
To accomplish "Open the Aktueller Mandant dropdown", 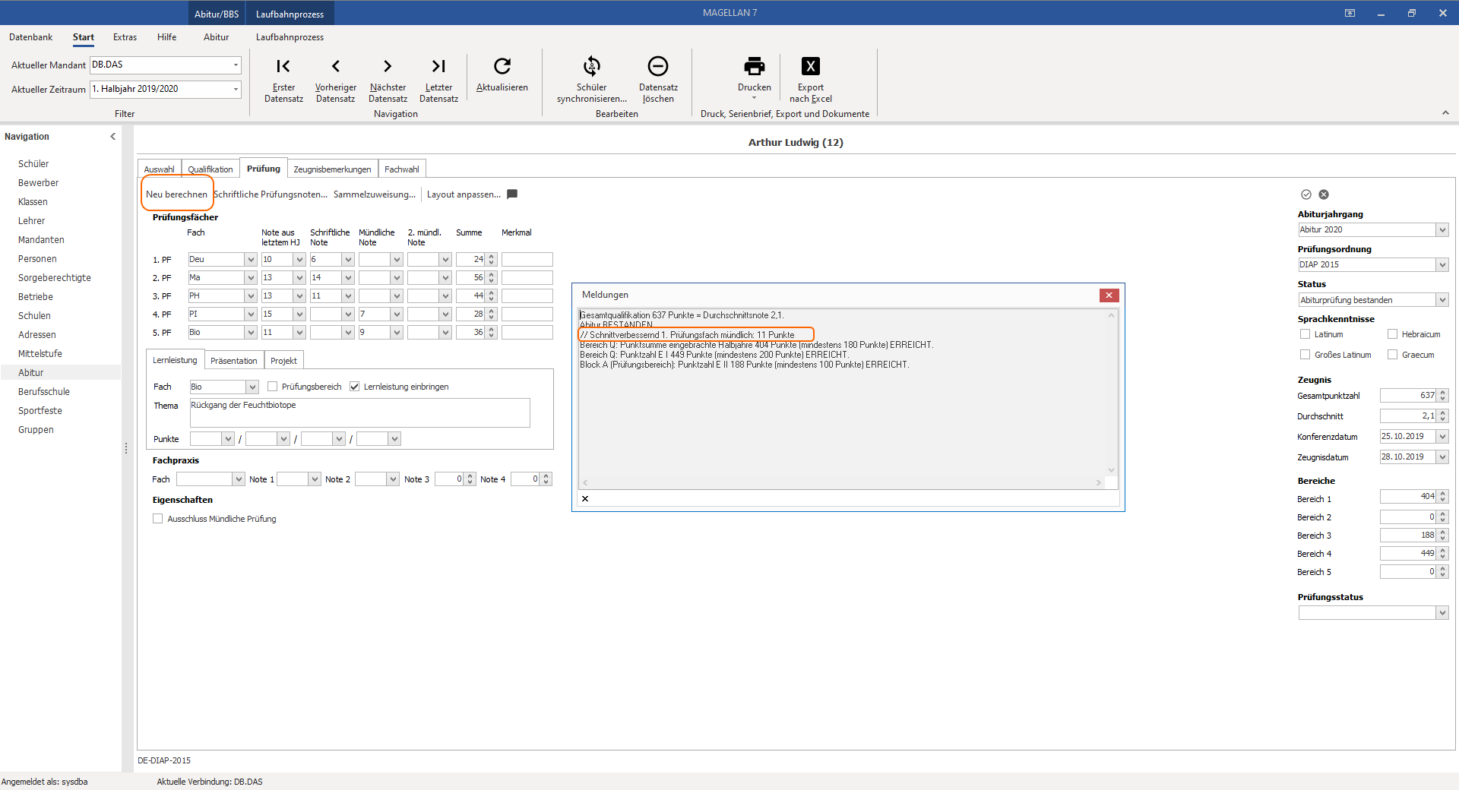I will pos(236,65).
